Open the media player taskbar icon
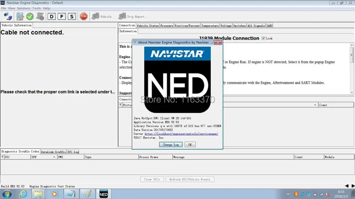Screen dimensions: 355x199 54,194
